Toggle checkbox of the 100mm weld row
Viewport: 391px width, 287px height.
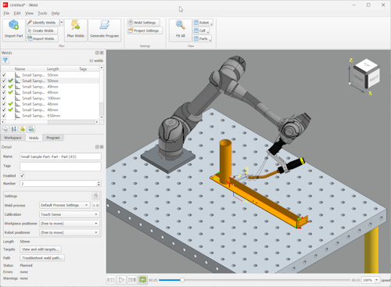coord(4,99)
